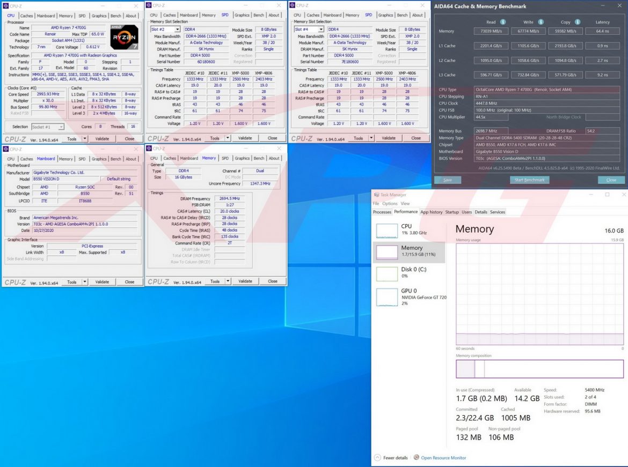Screen dimensions: 628x467
Task: Switch to the Bench tab in CPU-Z
Action: [x=116, y=16]
